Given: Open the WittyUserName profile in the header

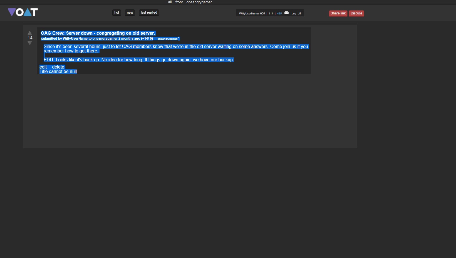Looking at the screenshot, I should (x=249, y=14).
